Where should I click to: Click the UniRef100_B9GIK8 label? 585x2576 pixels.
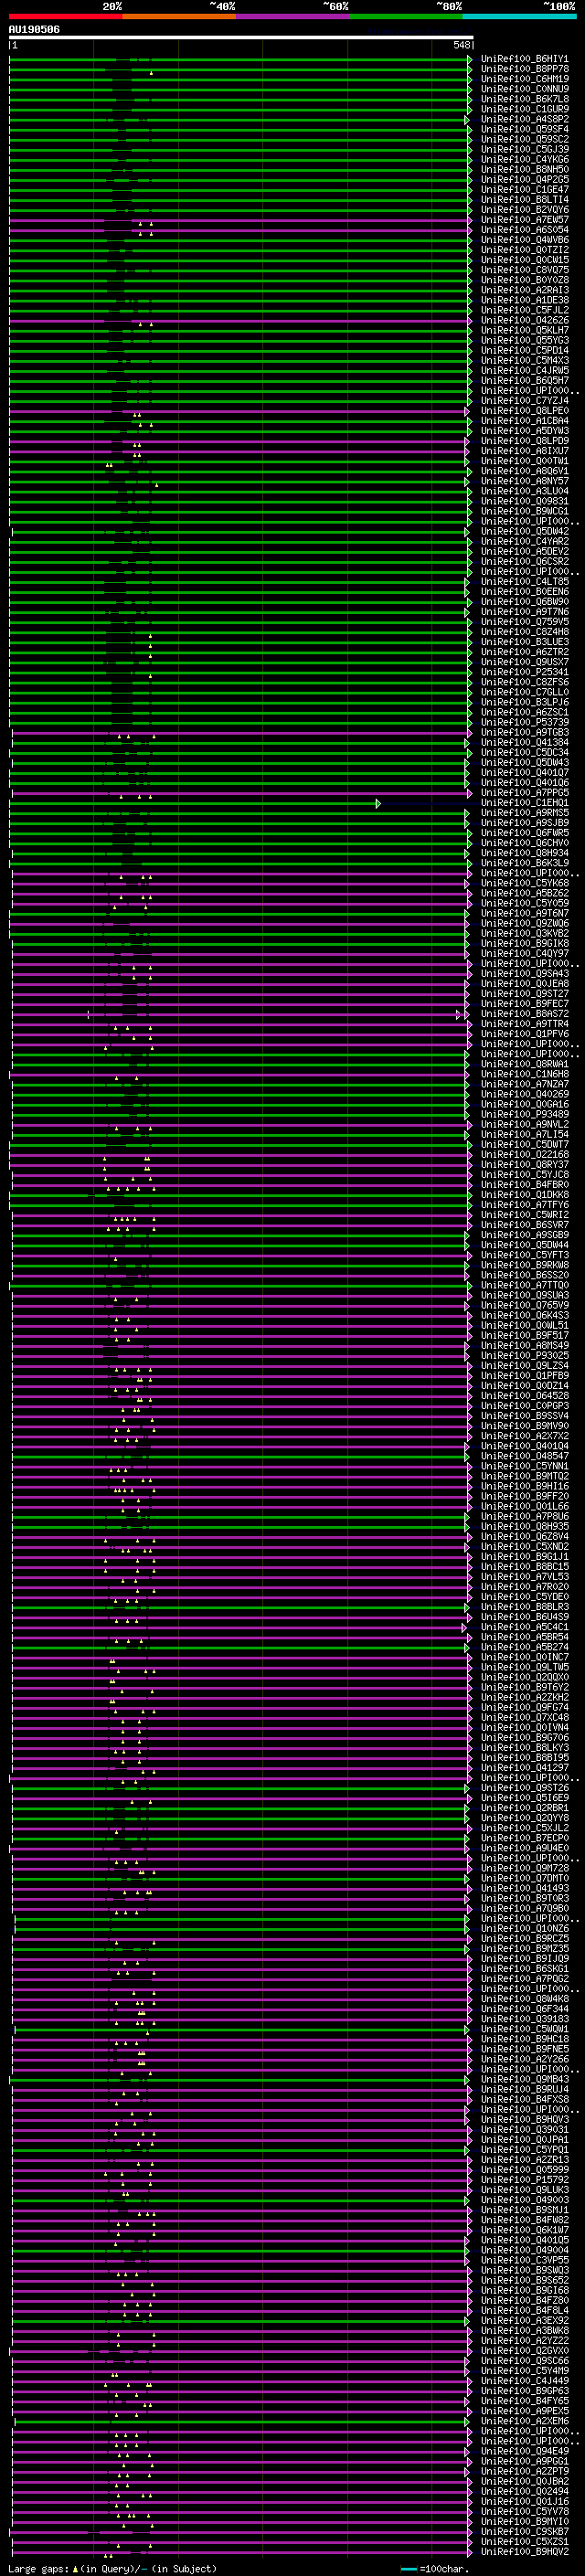(x=524, y=944)
